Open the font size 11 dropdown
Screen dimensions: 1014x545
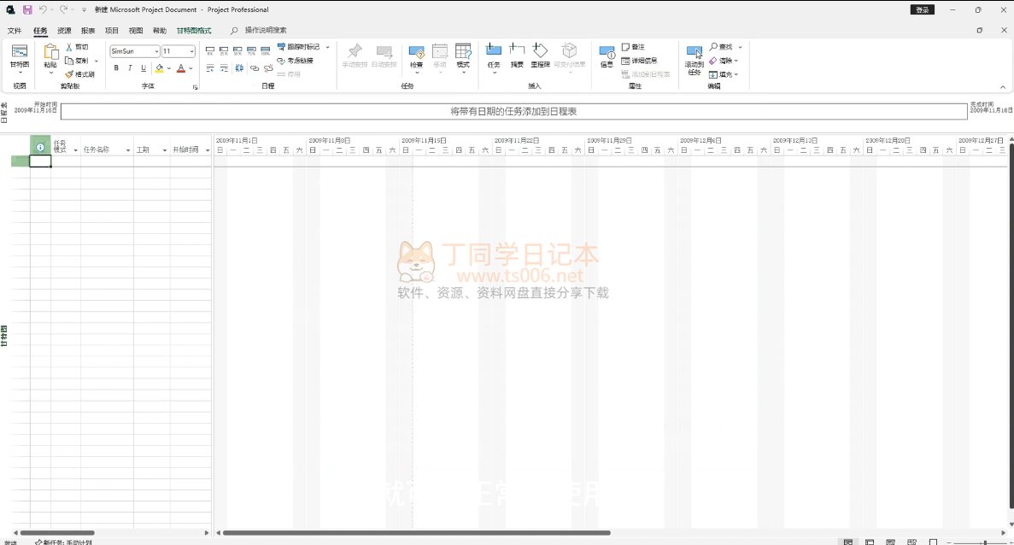[x=191, y=51]
